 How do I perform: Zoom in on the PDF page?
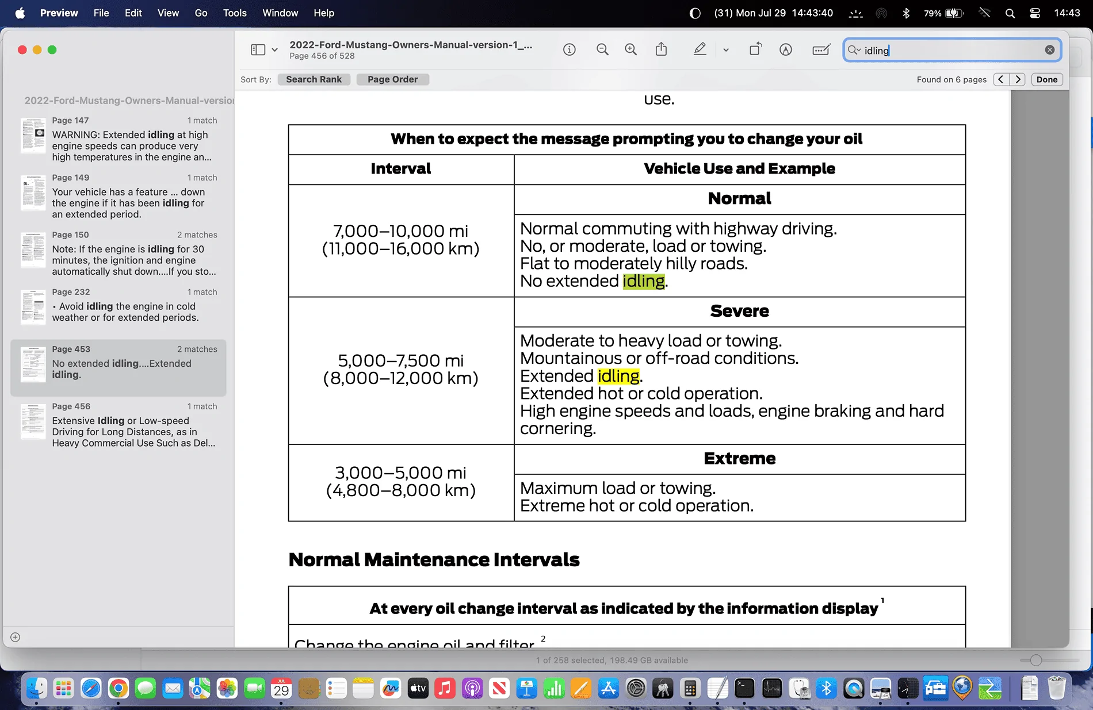(x=631, y=50)
